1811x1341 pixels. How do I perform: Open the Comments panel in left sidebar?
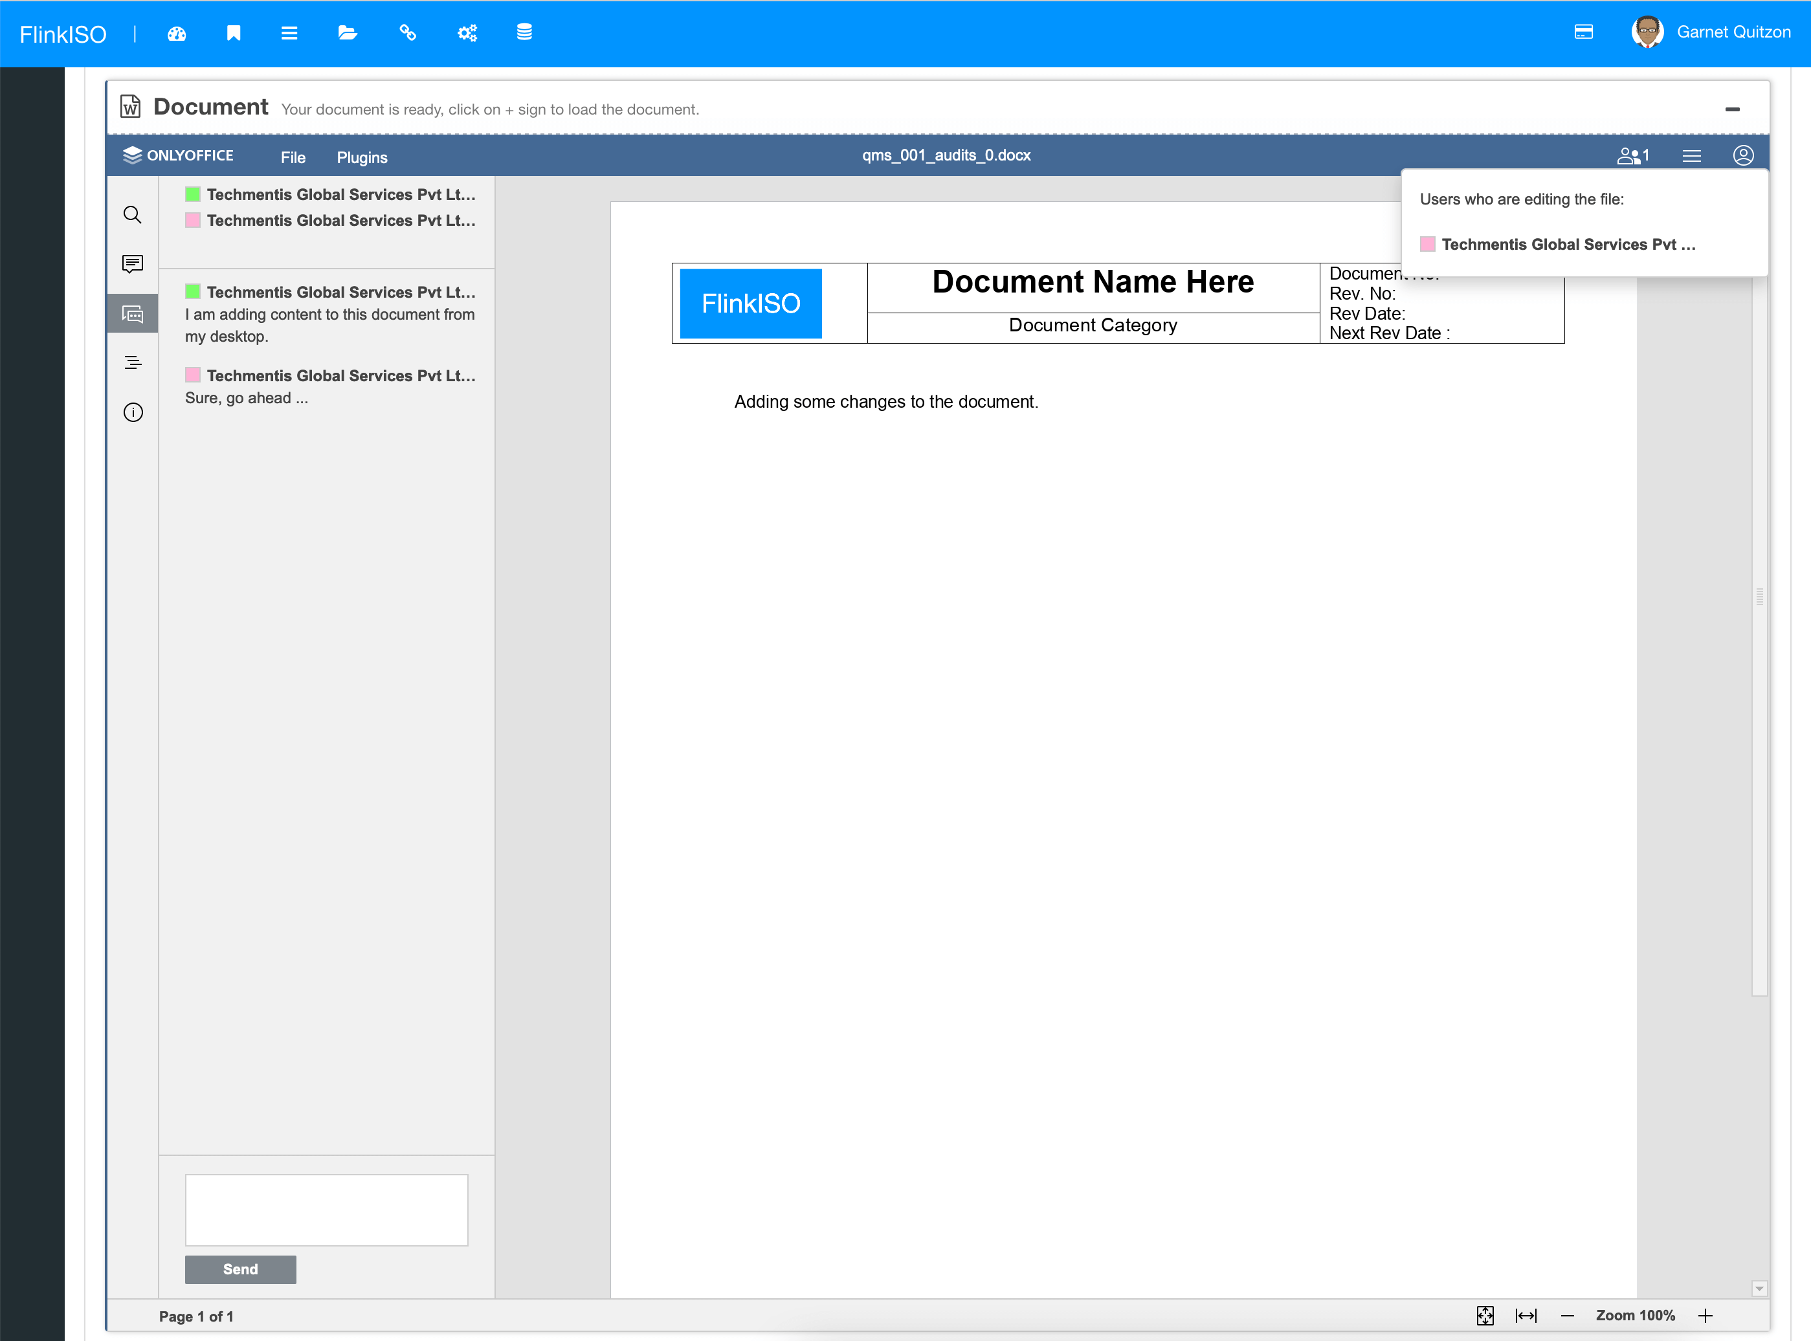pos(132,264)
